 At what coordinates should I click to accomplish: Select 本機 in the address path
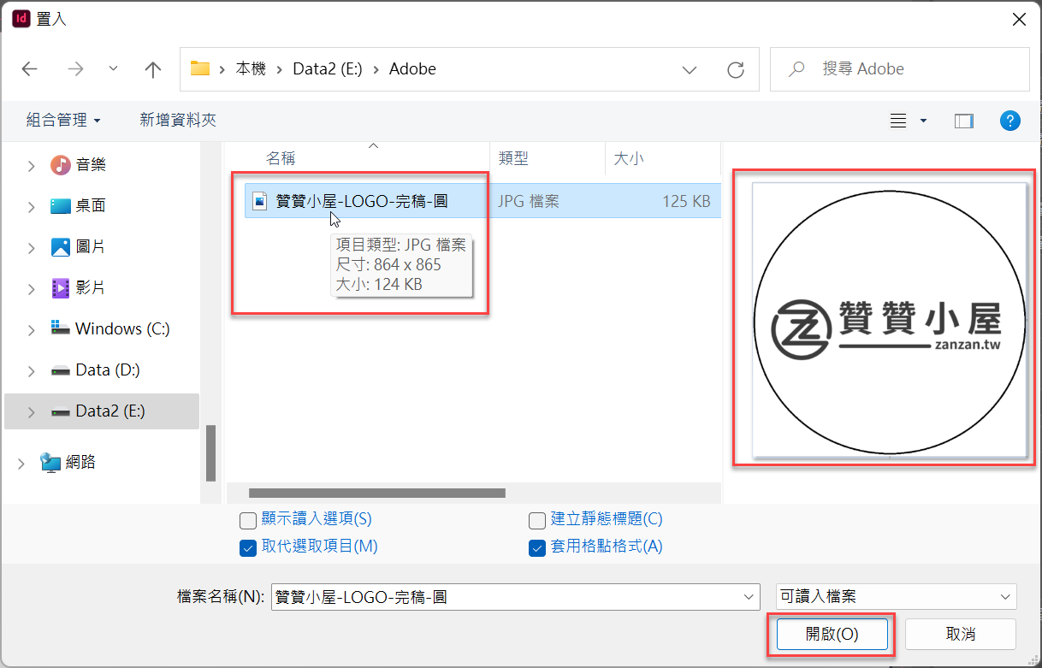(251, 69)
